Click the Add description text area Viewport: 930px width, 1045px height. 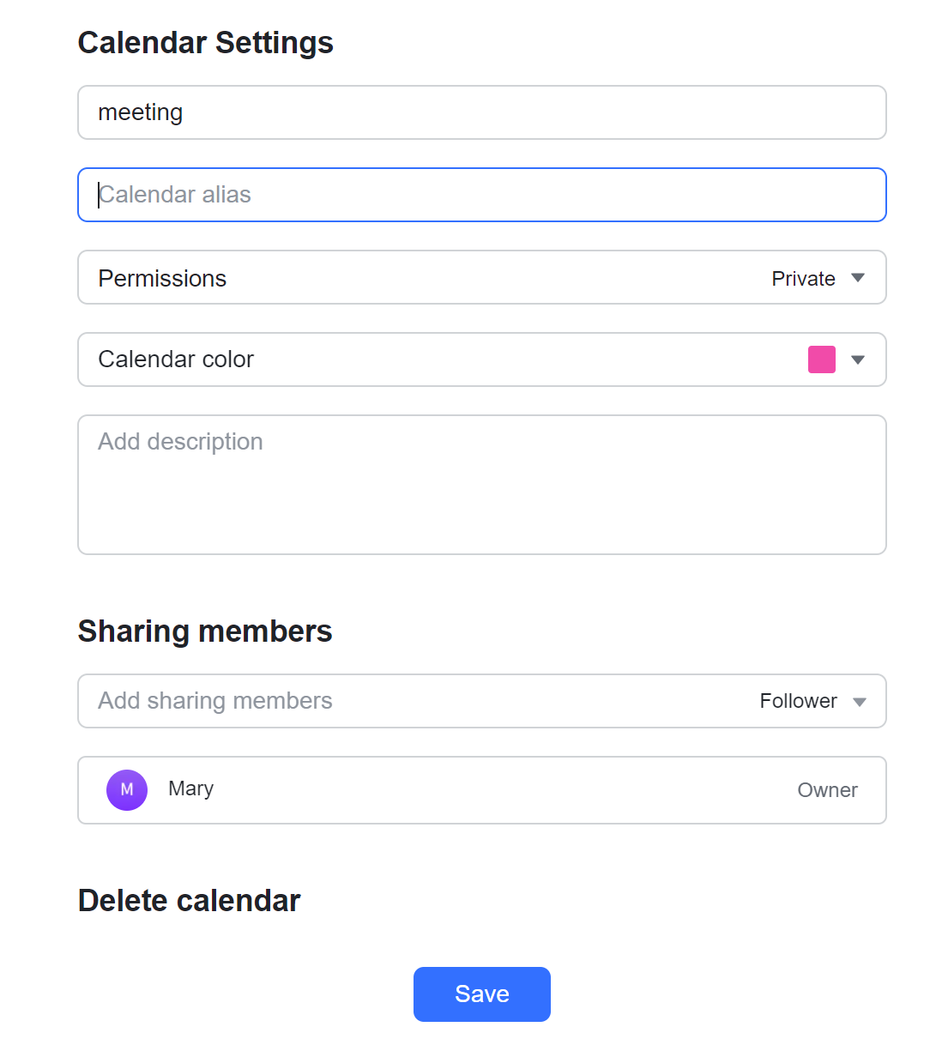click(x=481, y=480)
